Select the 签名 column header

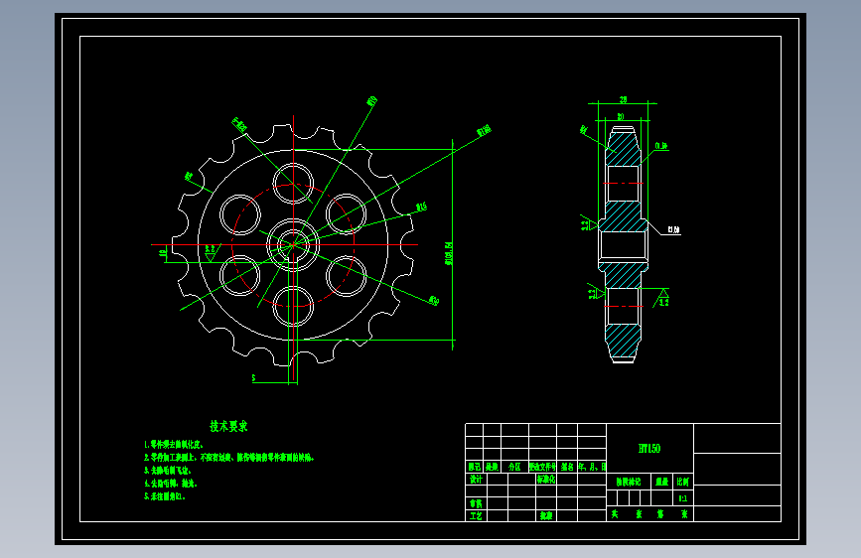pos(567,467)
